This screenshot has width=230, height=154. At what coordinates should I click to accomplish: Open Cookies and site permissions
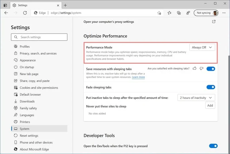(x=39, y=88)
